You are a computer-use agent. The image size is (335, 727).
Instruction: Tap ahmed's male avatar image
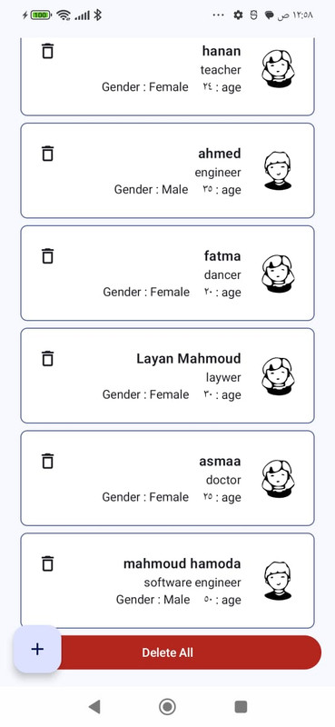278,171
